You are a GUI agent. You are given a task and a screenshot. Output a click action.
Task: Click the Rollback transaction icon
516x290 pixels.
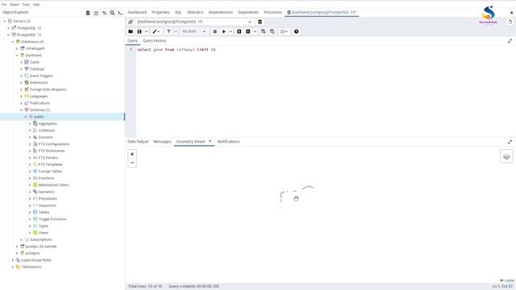[273, 31]
